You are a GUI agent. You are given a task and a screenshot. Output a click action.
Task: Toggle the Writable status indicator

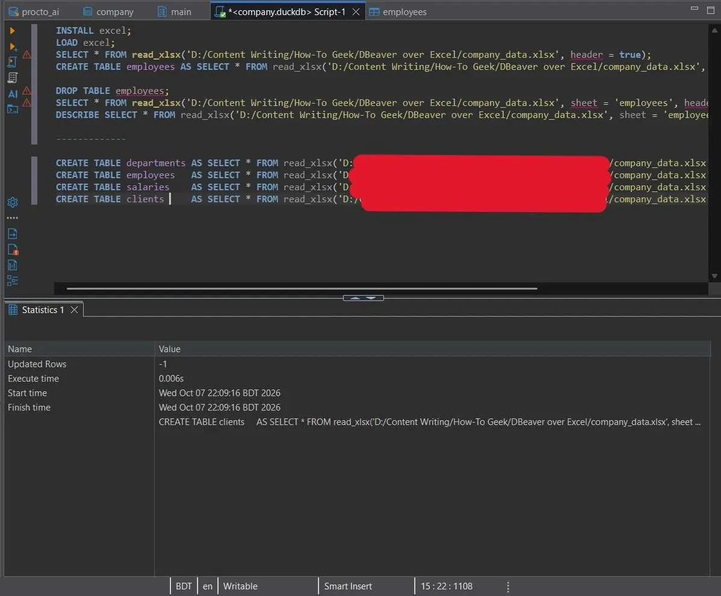pyautogui.click(x=240, y=586)
